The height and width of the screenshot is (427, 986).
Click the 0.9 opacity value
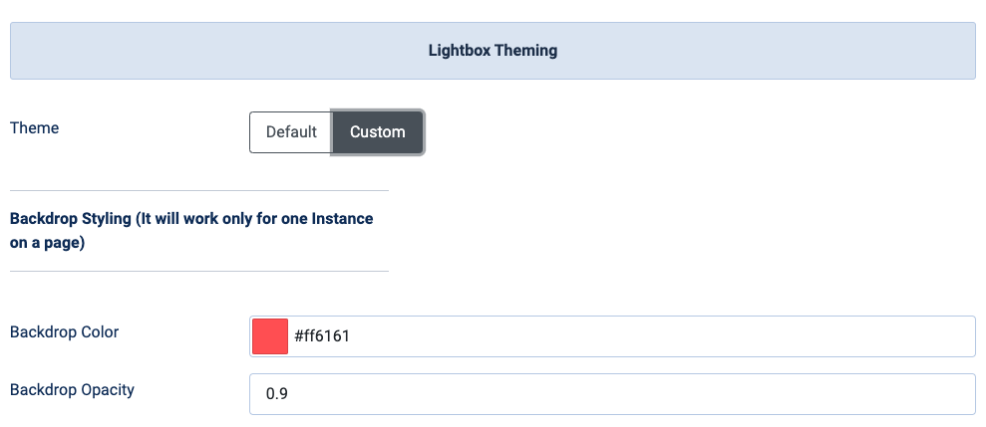pos(277,394)
